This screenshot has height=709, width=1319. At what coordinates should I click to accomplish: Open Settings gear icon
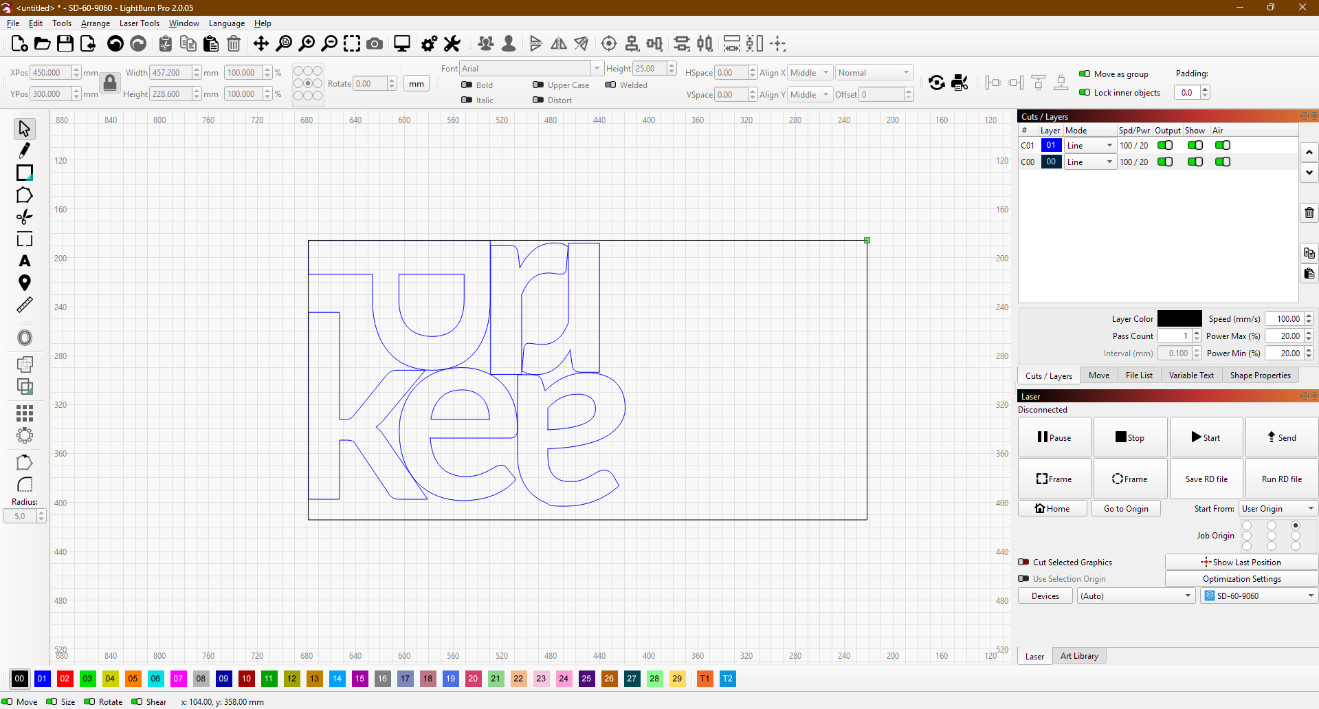point(429,44)
